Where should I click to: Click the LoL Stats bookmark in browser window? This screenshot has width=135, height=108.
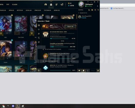pyautogui.click(x=118, y=8)
